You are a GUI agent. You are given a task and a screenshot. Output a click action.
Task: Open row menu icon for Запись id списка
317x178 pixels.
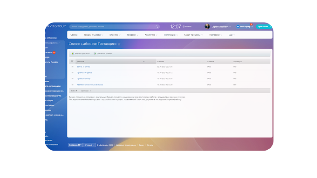point(72,67)
